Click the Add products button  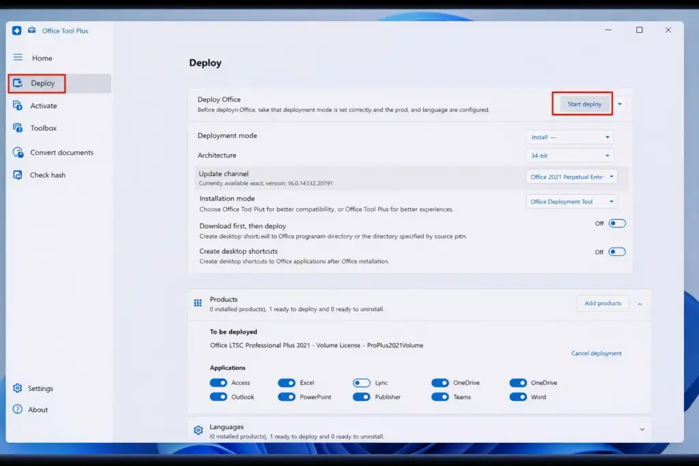click(602, 304)
